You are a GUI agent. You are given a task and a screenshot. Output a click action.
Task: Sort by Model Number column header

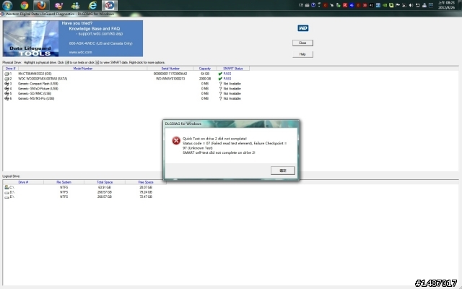(x=83, y=69)
